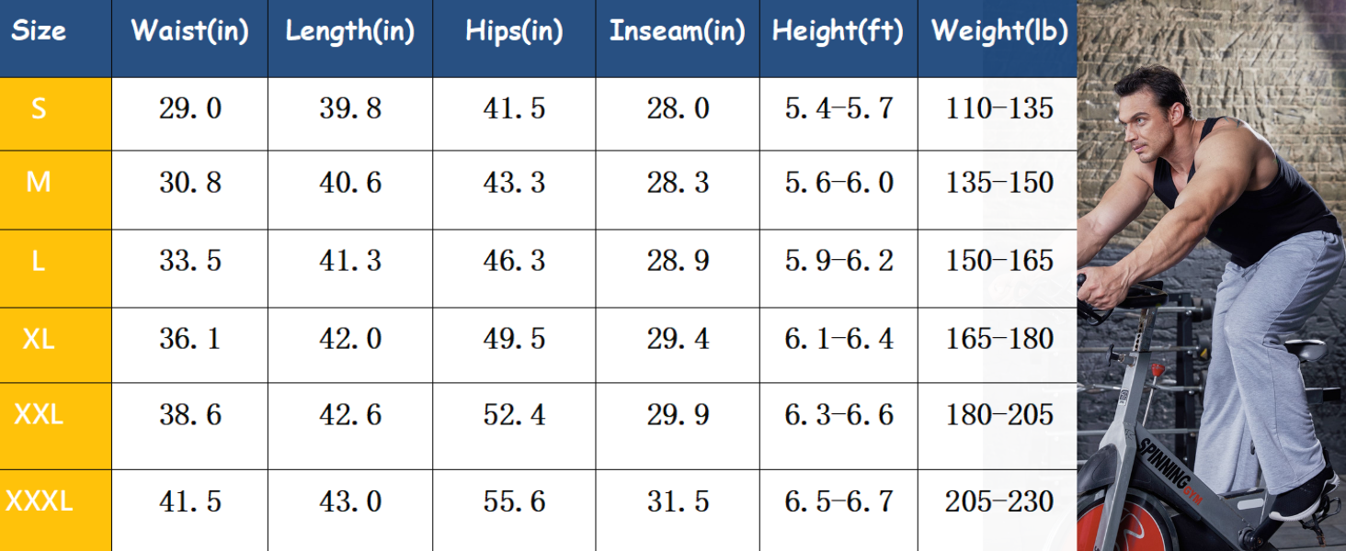Select the 41.3 length cell for L

[x=350, y=262]
